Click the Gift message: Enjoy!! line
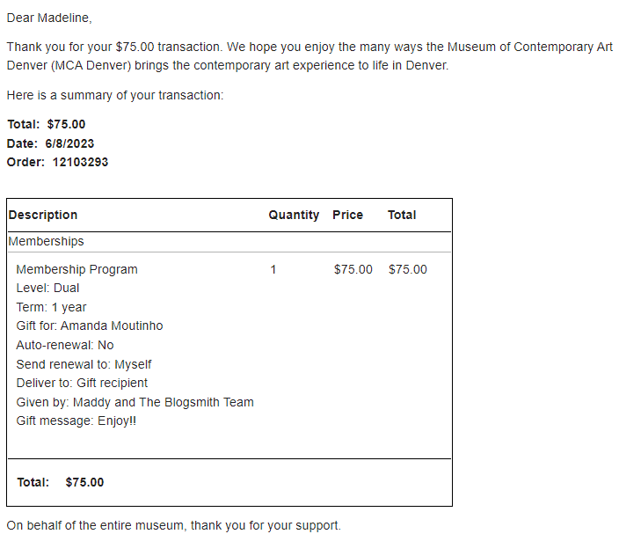This screenshot has height=534, width=619. (76, 421)
